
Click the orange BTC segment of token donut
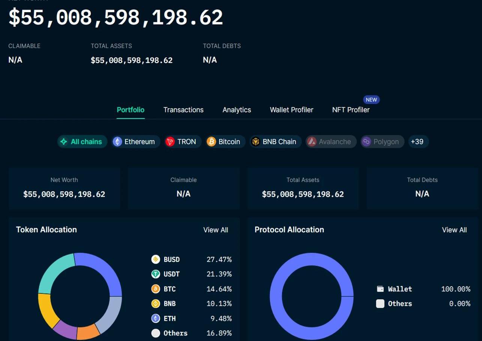coord(88,332)
